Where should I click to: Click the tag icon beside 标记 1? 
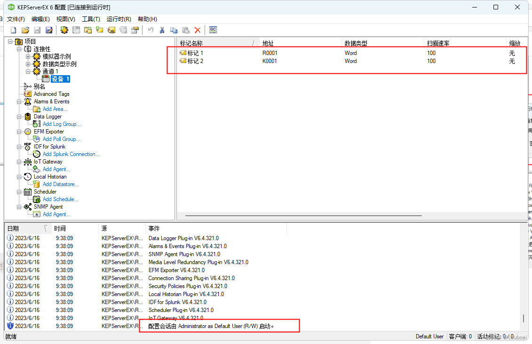point(183,53)
